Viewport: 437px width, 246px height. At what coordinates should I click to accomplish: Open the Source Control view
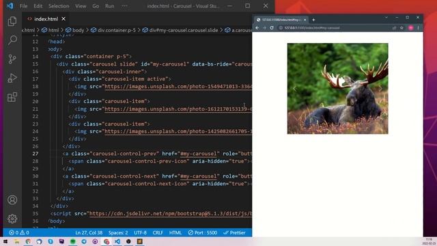tap(12, 59)
